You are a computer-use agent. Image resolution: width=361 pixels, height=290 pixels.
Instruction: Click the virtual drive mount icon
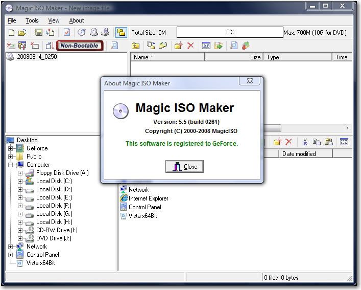(x=106, y=32)
